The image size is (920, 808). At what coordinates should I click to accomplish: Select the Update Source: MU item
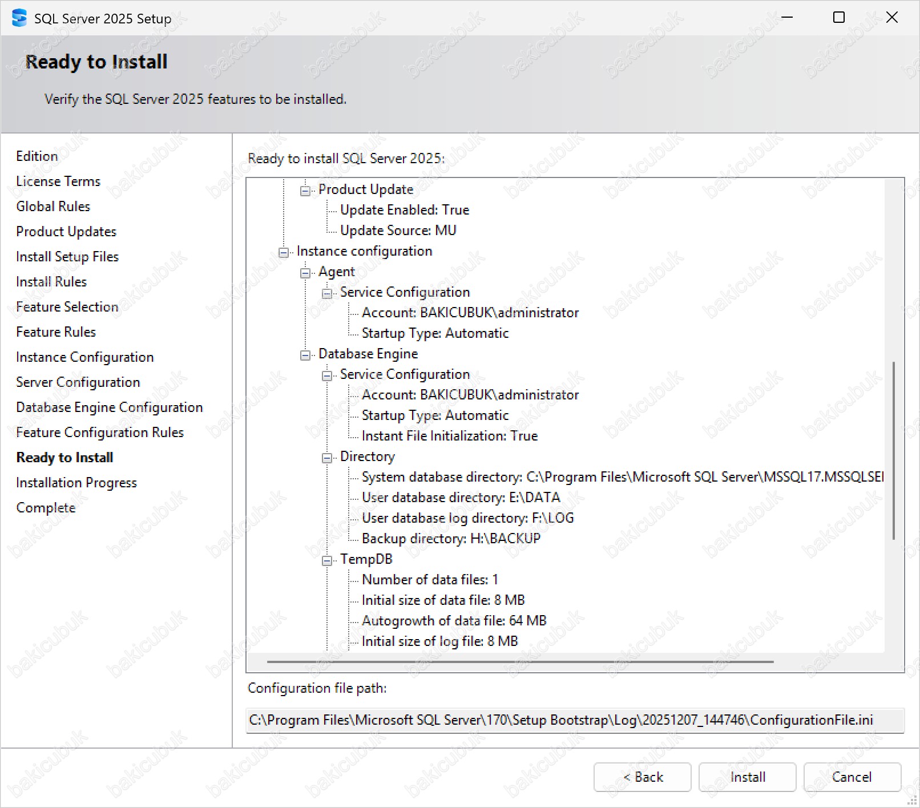[x=398, y=231]
